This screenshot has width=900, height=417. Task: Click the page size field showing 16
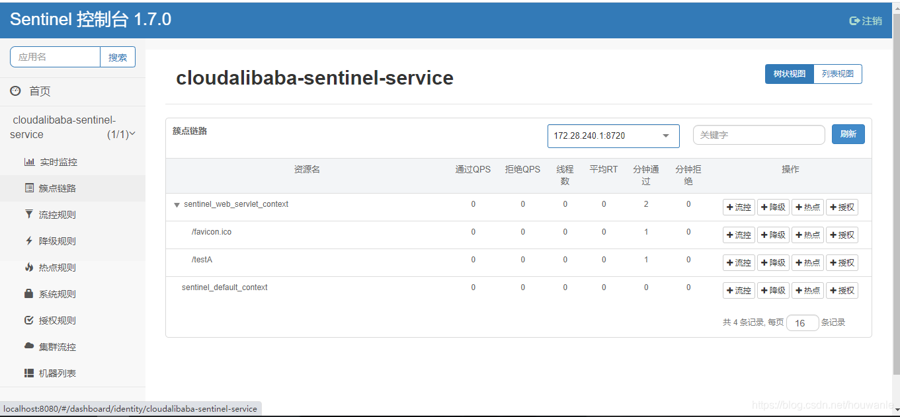803,323
